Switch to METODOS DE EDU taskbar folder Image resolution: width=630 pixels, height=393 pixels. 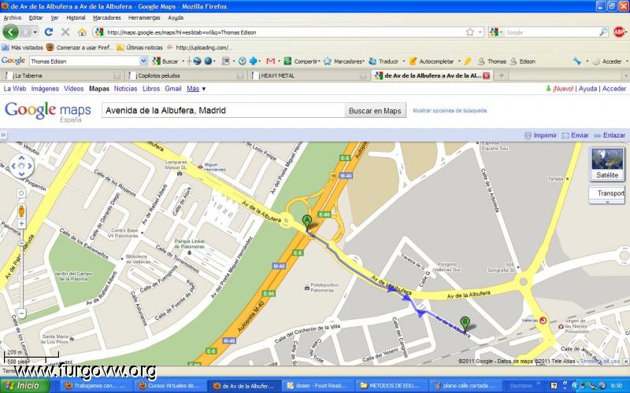391,386
